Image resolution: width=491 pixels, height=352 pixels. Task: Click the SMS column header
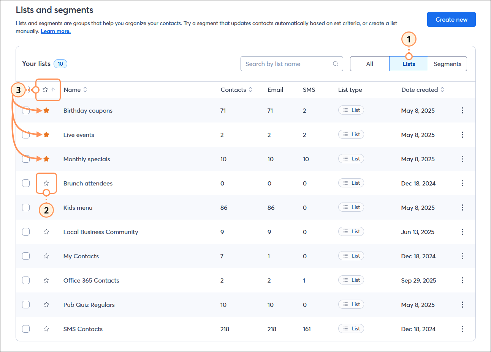309,90
